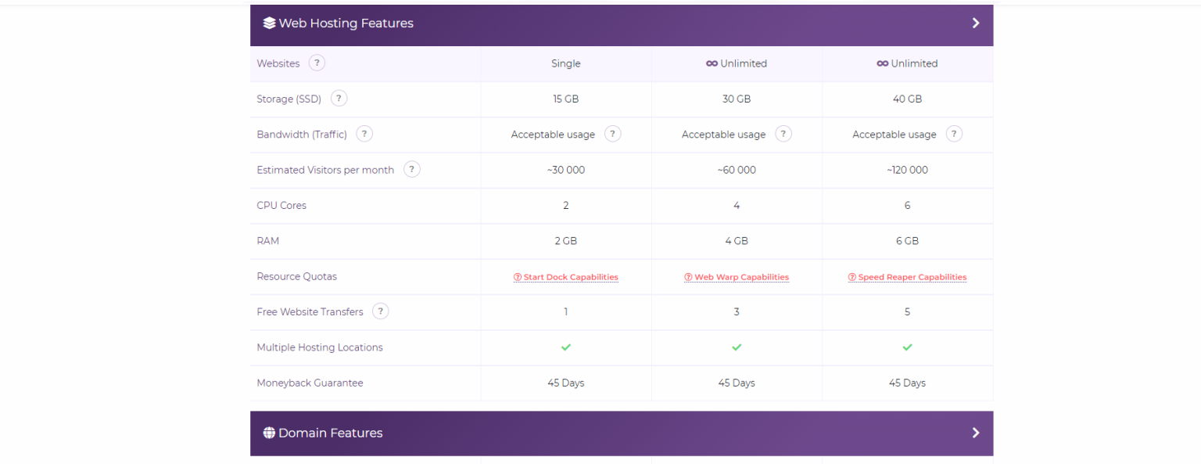
Task: Open the Free Website Transfers question mark
Action: tap(380, 311)
